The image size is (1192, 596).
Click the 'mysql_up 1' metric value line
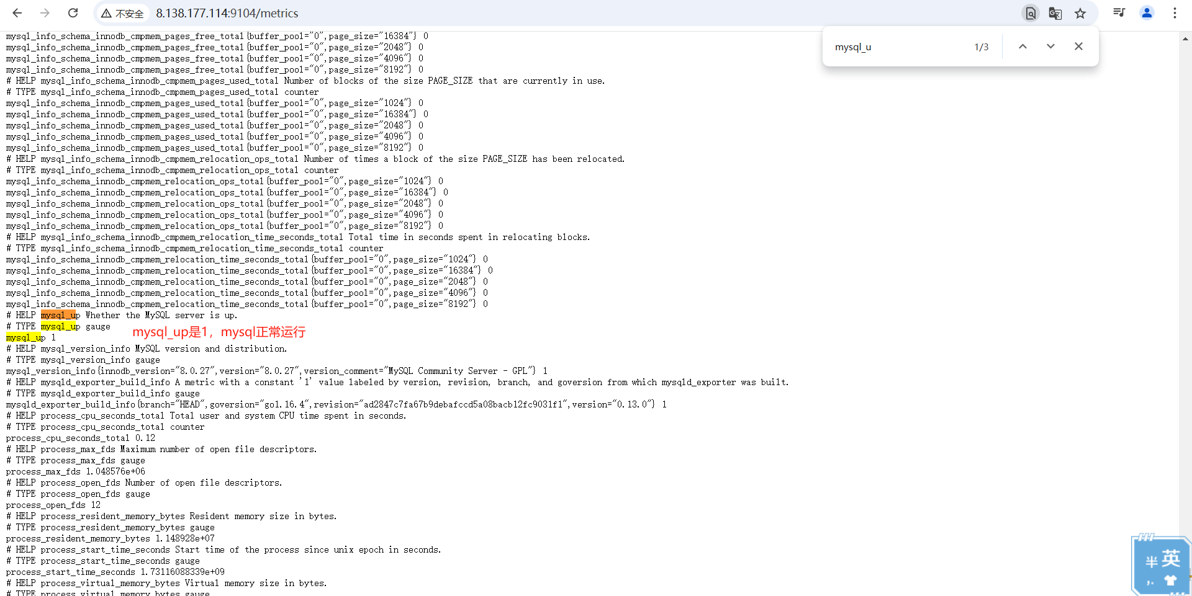pos(31,338)
